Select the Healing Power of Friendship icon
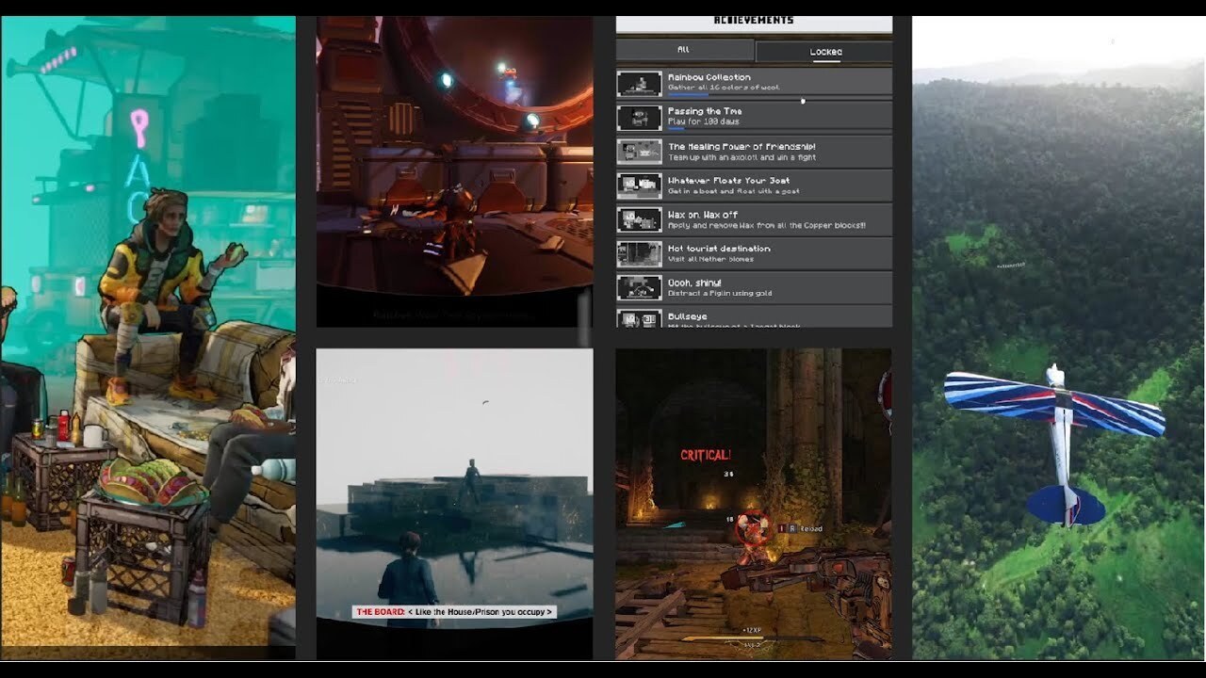The image size is (1206, 678). coord(639,152)
